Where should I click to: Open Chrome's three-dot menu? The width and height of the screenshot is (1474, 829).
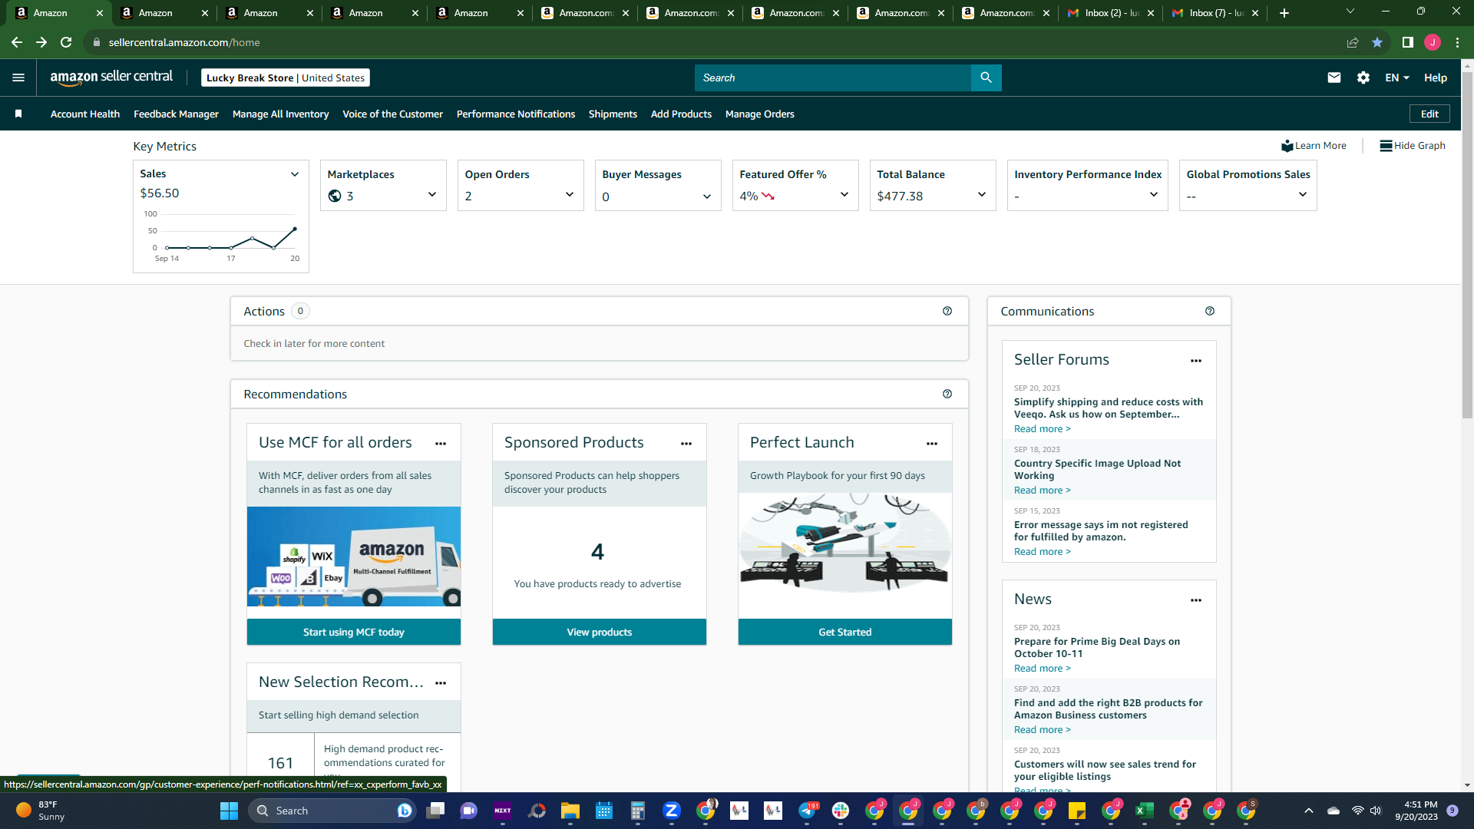[x=1458, y=42]
